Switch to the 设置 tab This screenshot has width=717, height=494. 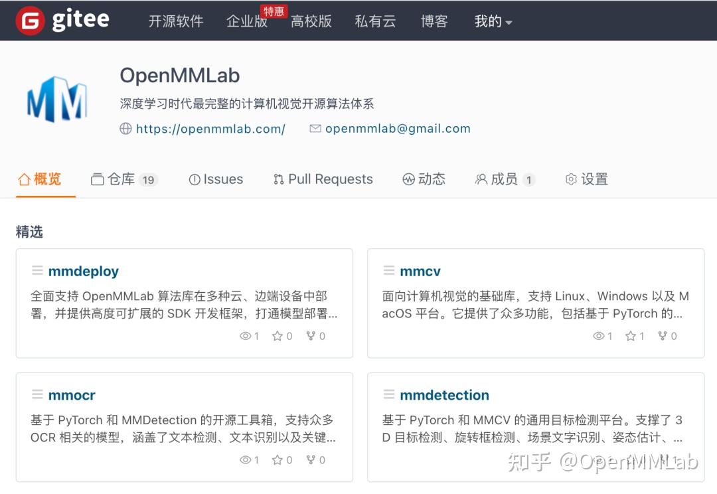(587, 179)
